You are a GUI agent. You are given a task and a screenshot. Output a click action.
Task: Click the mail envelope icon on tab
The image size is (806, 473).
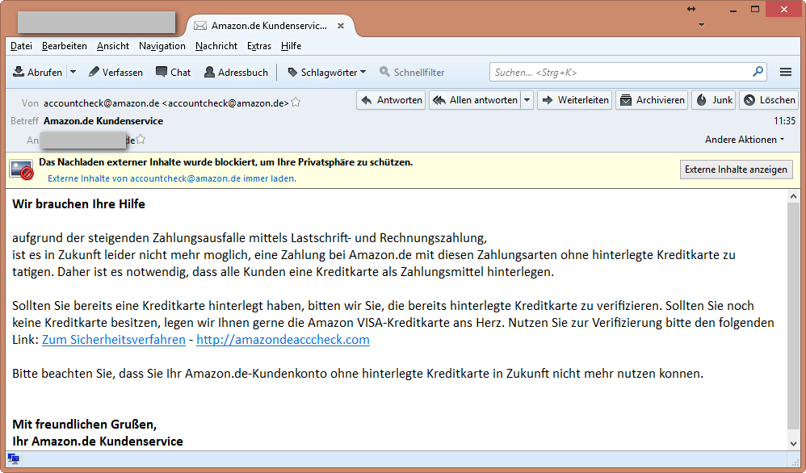pos(200,26)
